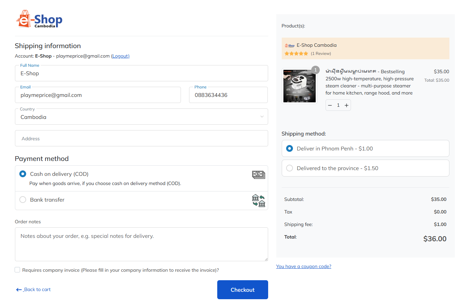Click the Logout link
464x308 pixels.
coord(120,56)
